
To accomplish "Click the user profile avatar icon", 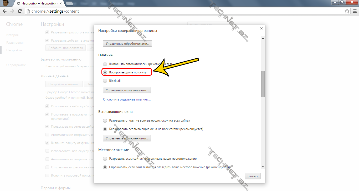I will 6,3.
